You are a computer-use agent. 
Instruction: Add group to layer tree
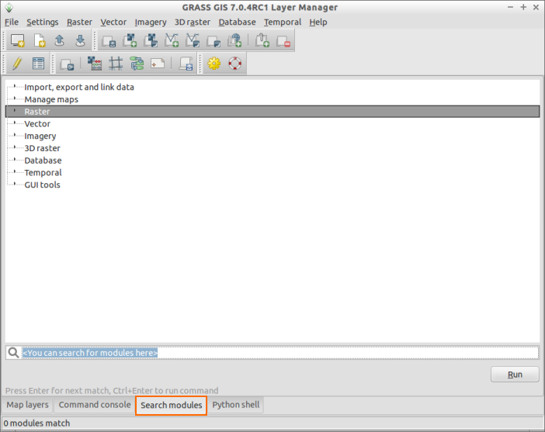tap(262, 40)
